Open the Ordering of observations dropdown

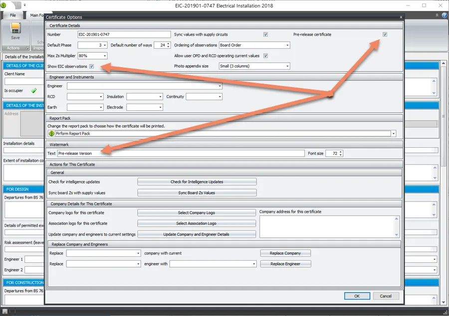[x=287, y=45]
